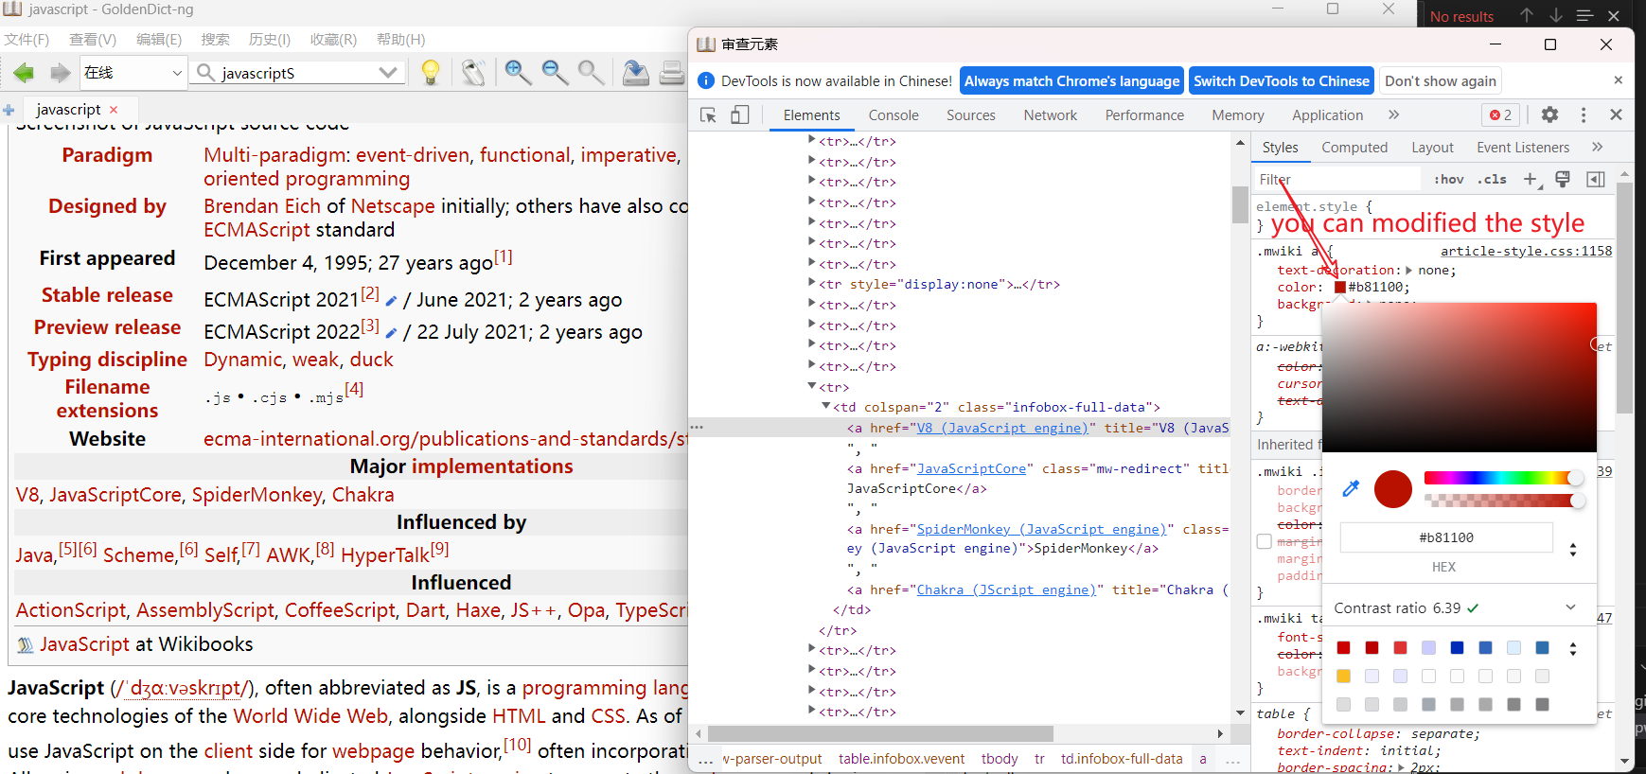Tick the checkbox beside the margin property
1646x774 pixels.
[x=1264, y=541]
